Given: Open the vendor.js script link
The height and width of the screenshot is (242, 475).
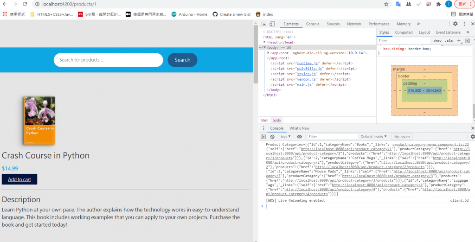Looking at the screenshot, I should point(305,79).
